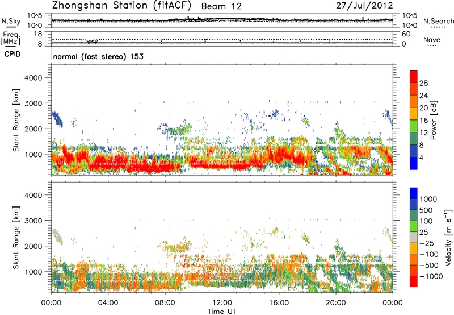Viewport: 454px width, 315px height.
Task: Click the '60' Nave axis tick
Action: click(x=406, y=34)
